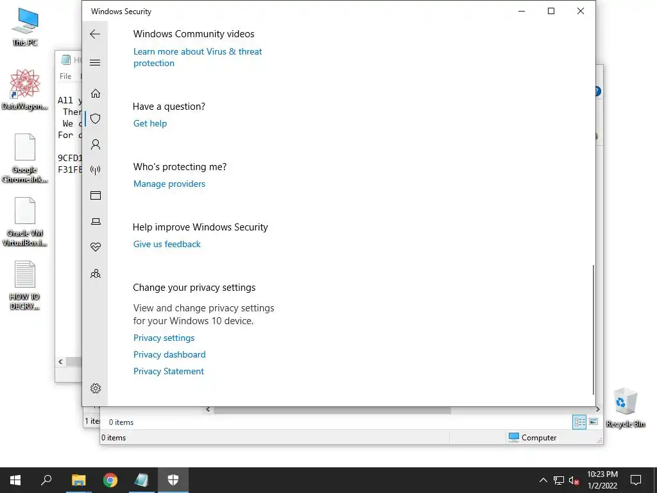This screenshot has width=657, height=493.
Task: Open Device performance & health heart icon
Action: pos(96,247)
